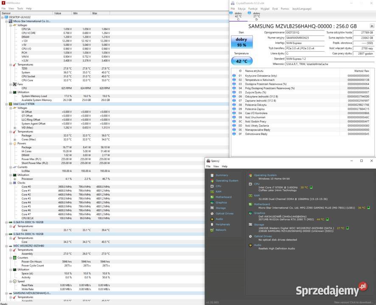Open Speccy Help menu

[224, 166]
